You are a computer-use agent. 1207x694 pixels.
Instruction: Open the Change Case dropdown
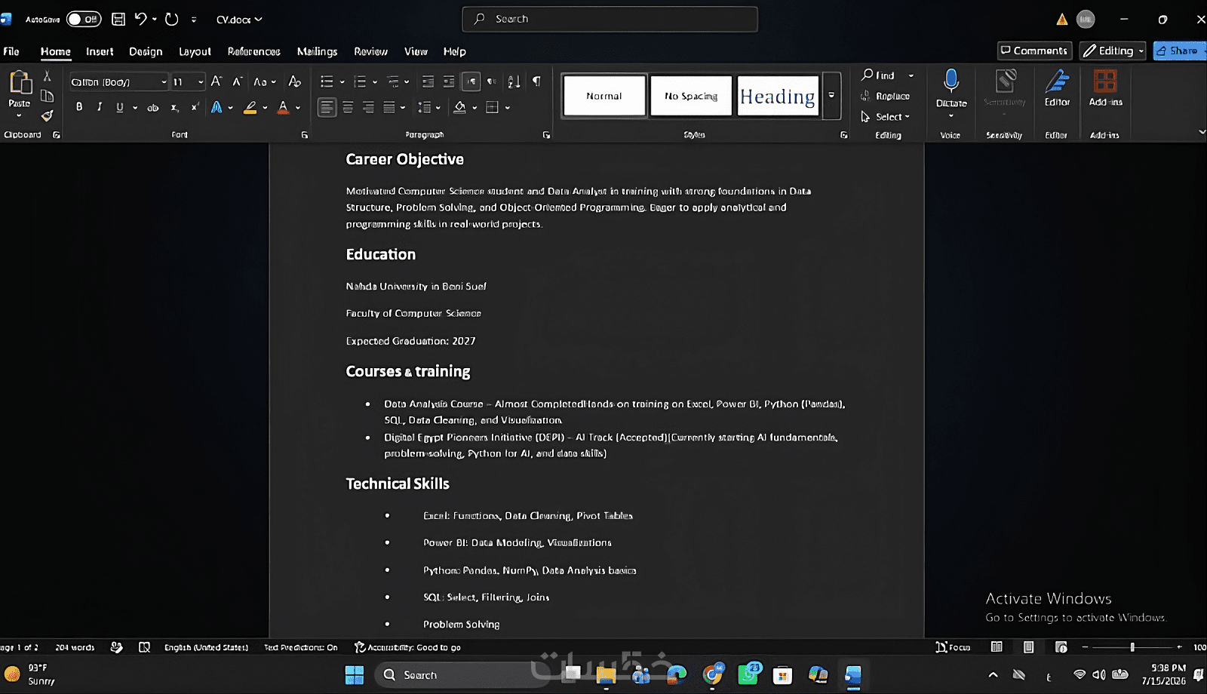tap(264, 81)
